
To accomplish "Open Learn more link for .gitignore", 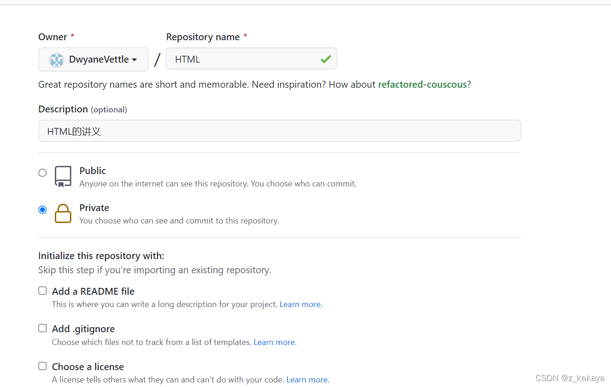I will click(x=275, y=342).
